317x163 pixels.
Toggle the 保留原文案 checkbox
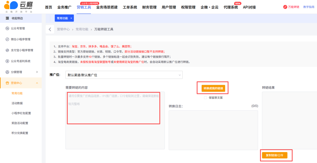[205, 98]
